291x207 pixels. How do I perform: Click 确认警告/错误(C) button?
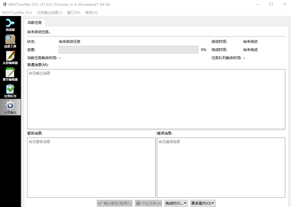(115, 203)
